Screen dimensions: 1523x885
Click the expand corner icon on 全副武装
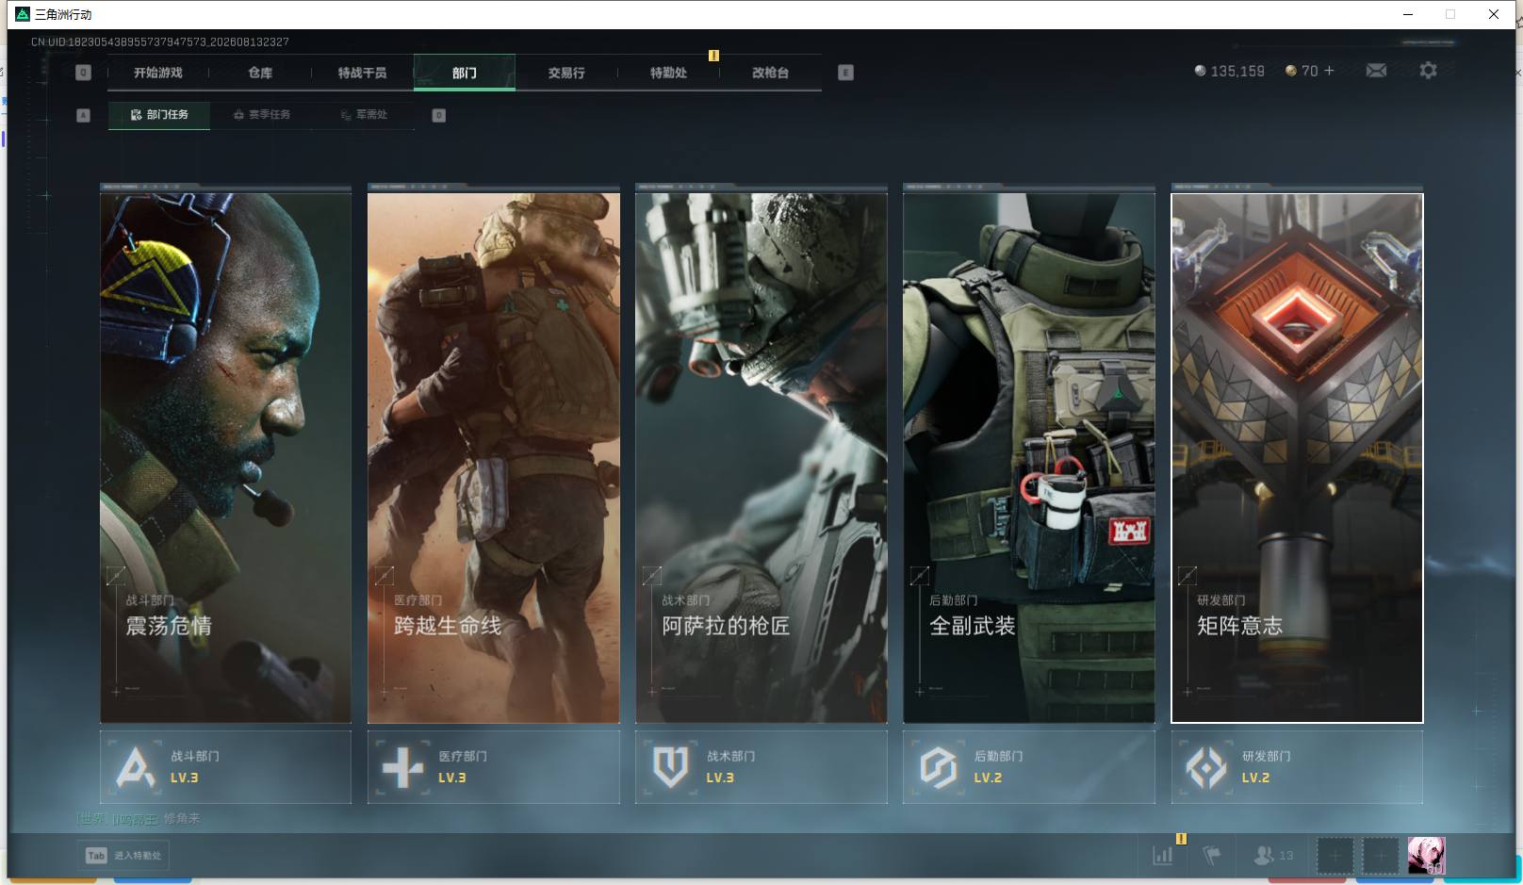pyautogui.click(x=920, y=575)
